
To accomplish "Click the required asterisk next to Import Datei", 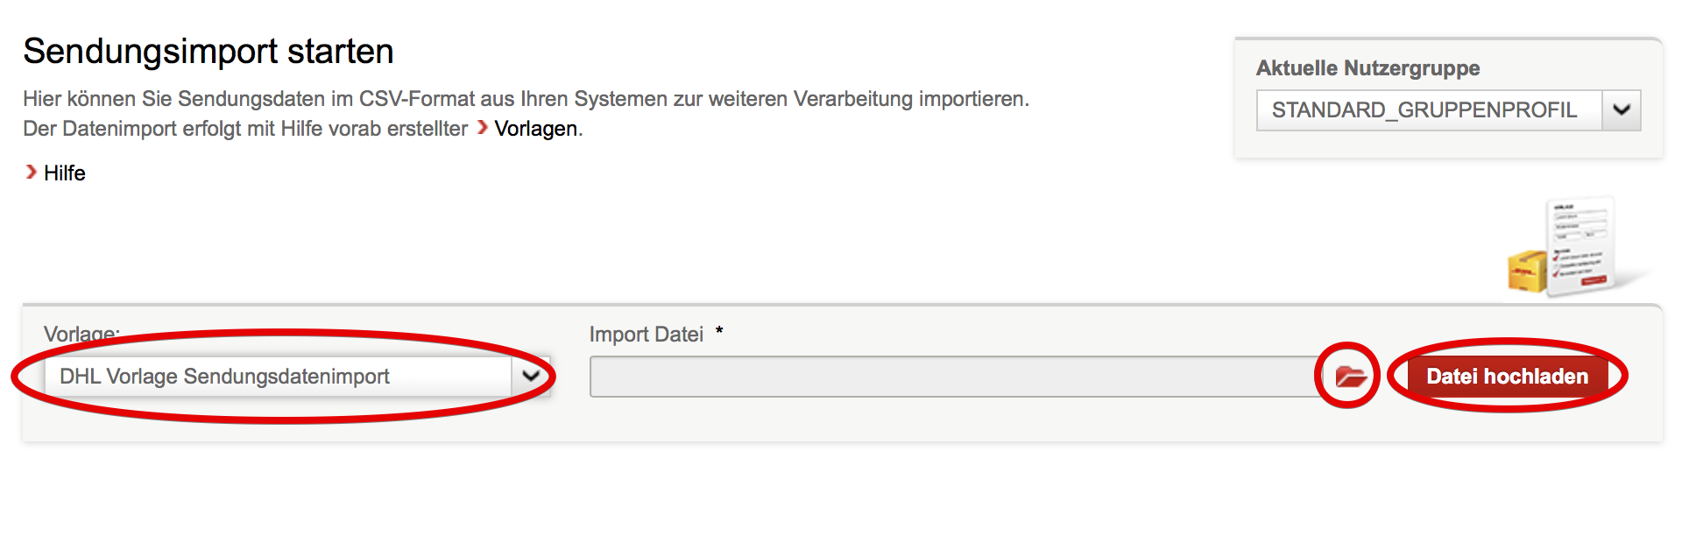I will coord(719,332).
